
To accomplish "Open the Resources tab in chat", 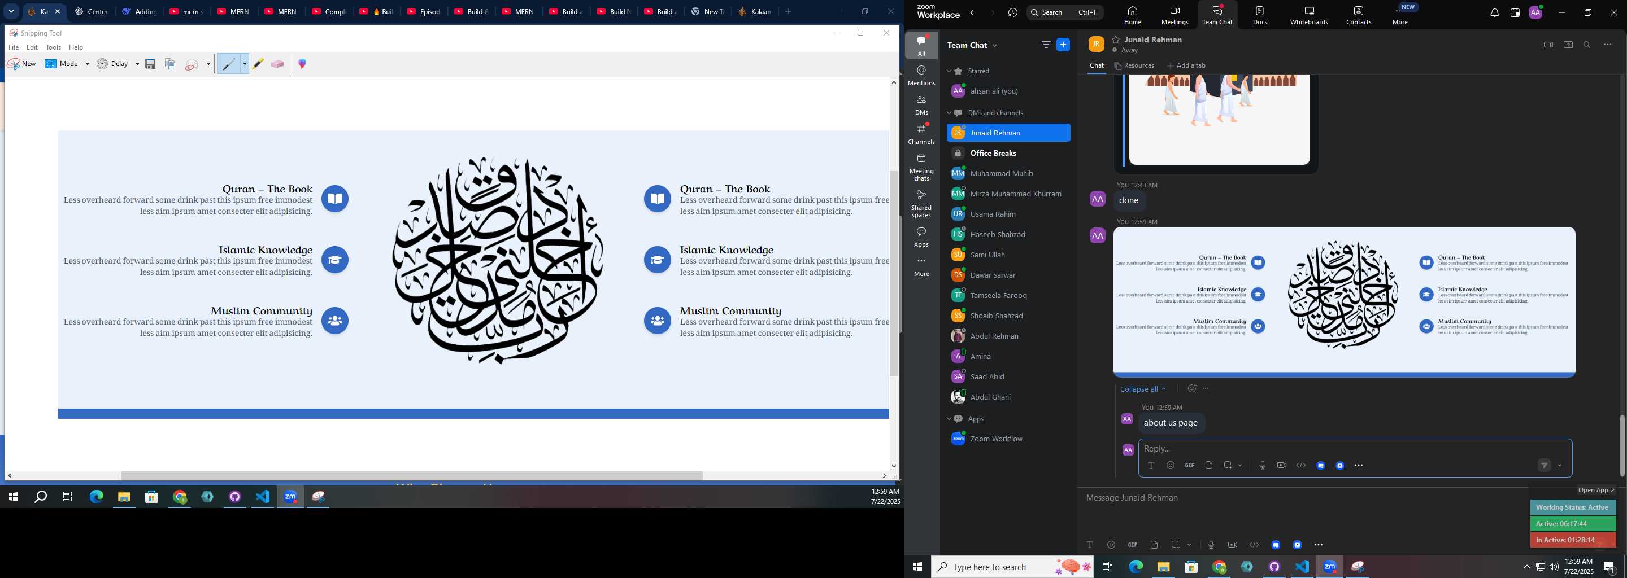I will [x=1134, y=65].
